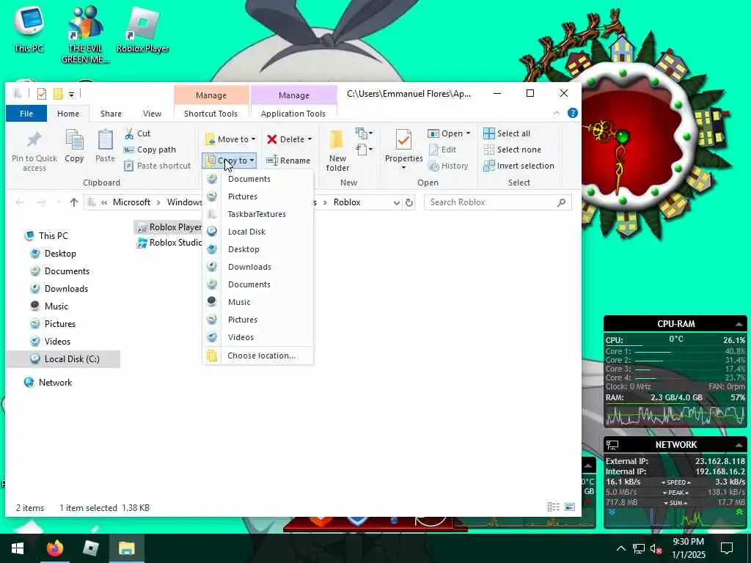751x563 pixels.
Task: Open the Application Tools tab
Action: coord(293,114)
